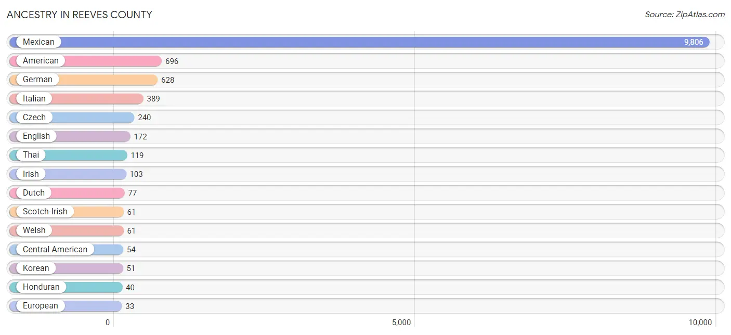Select the Irish label

(31, 174)
